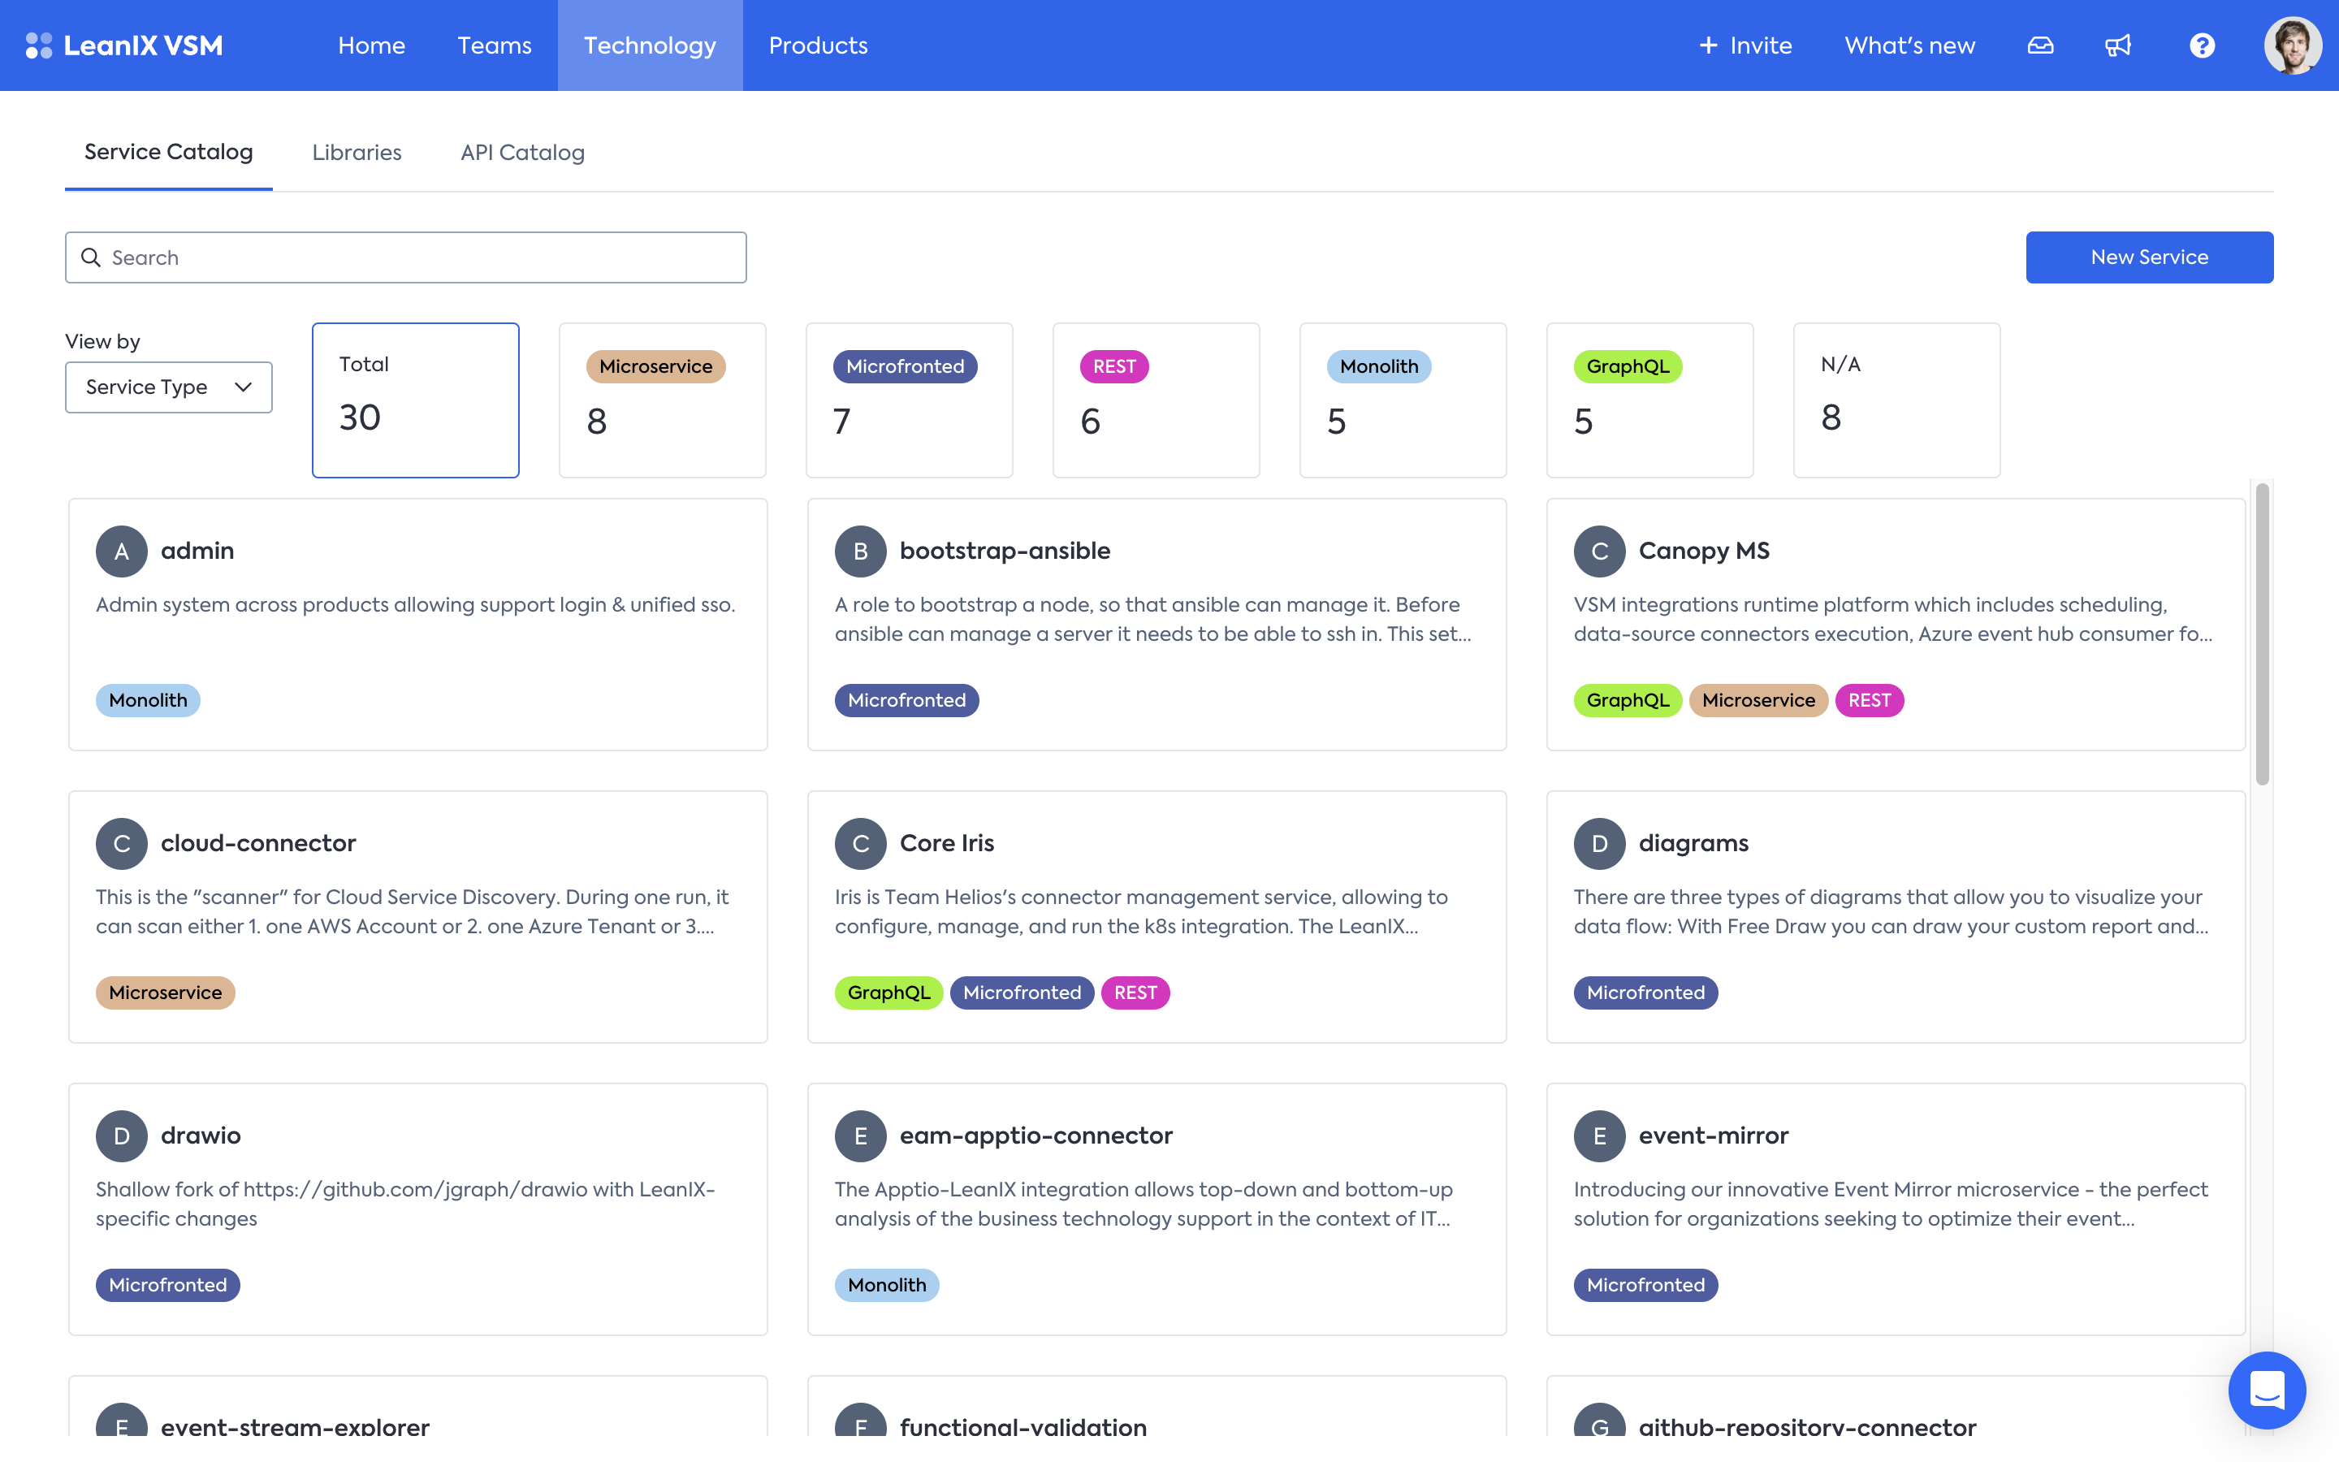
Task: Open the drawio service title
Action: (201, 1136)
